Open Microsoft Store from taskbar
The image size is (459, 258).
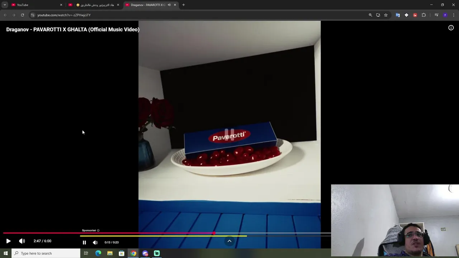122,253
